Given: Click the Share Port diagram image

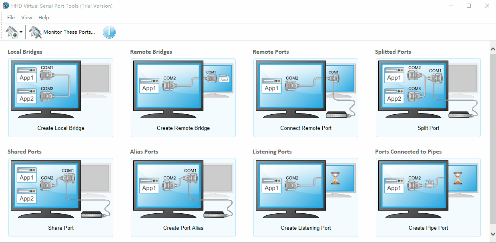Looking at the screenshot, I should (x=60, y=190).
